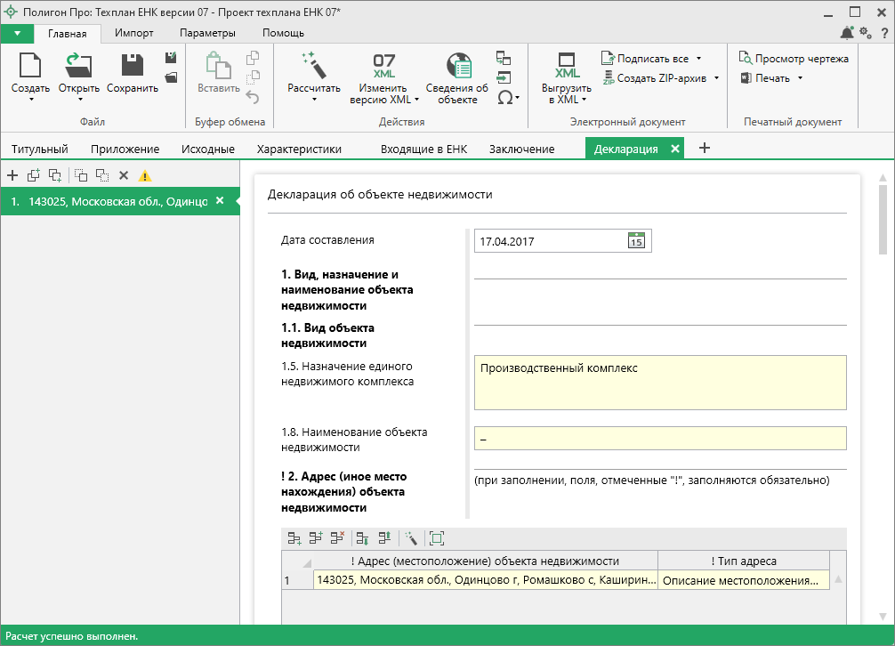Expand the Подписать все dropdown arrow

(698, 59)
